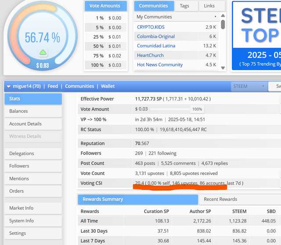Click the All Time SBD value 448.05
This screenshot has height=245, width=281.
tap(268, 221)
